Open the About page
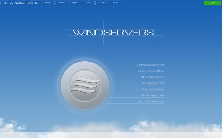The width and height of the screenshot is (222, 138). (88, 3)
